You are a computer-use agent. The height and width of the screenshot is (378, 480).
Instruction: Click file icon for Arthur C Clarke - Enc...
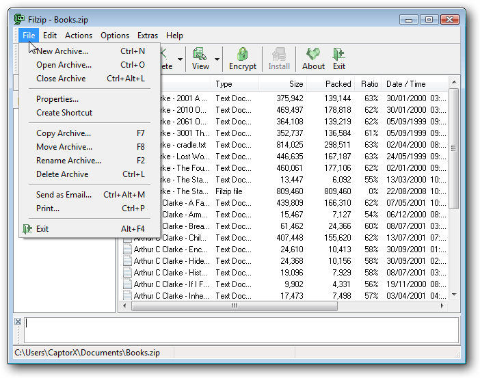coord(127,249)
